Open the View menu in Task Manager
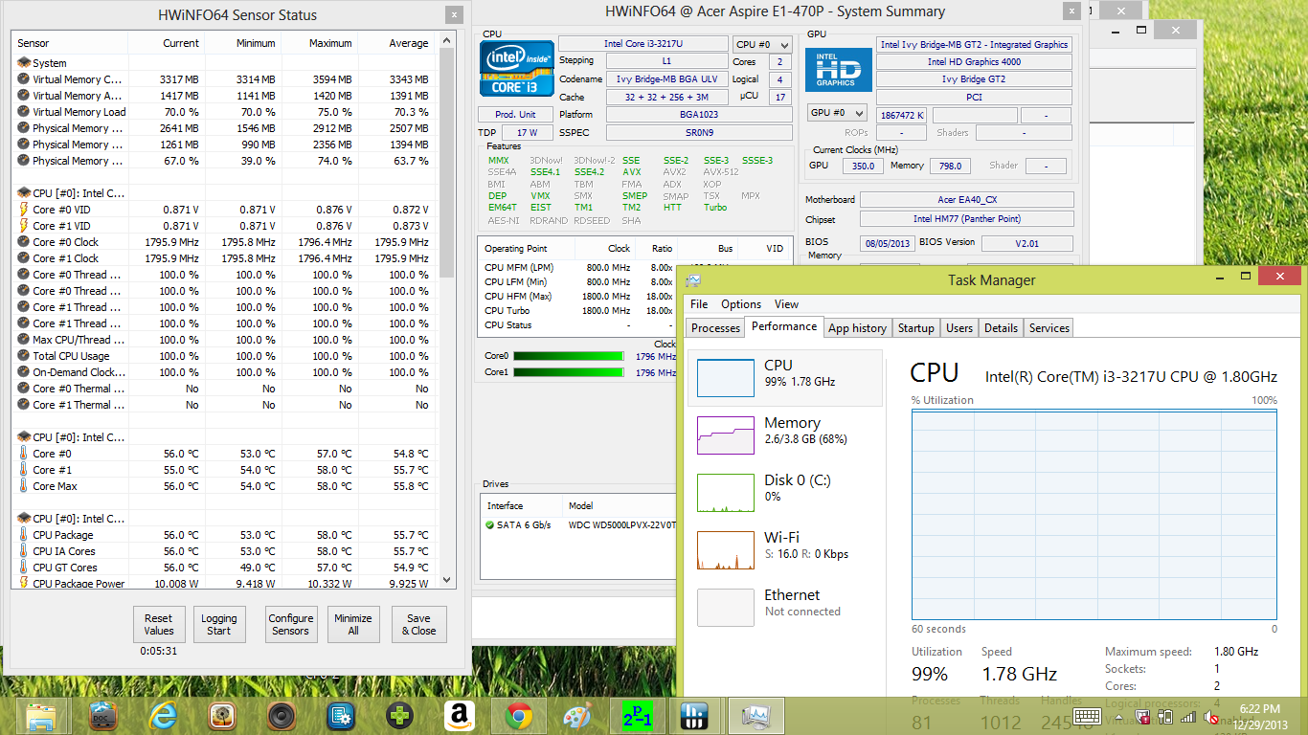The width and height of the screenshot is (1308, 735). point(786,304)
